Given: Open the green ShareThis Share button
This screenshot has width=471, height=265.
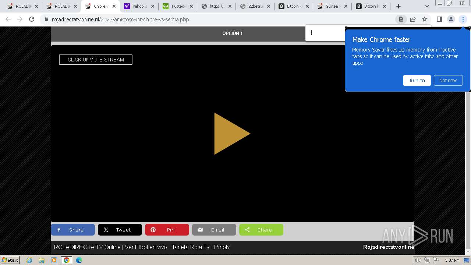Looking at the screenshot, I should [x=261, y=230].
